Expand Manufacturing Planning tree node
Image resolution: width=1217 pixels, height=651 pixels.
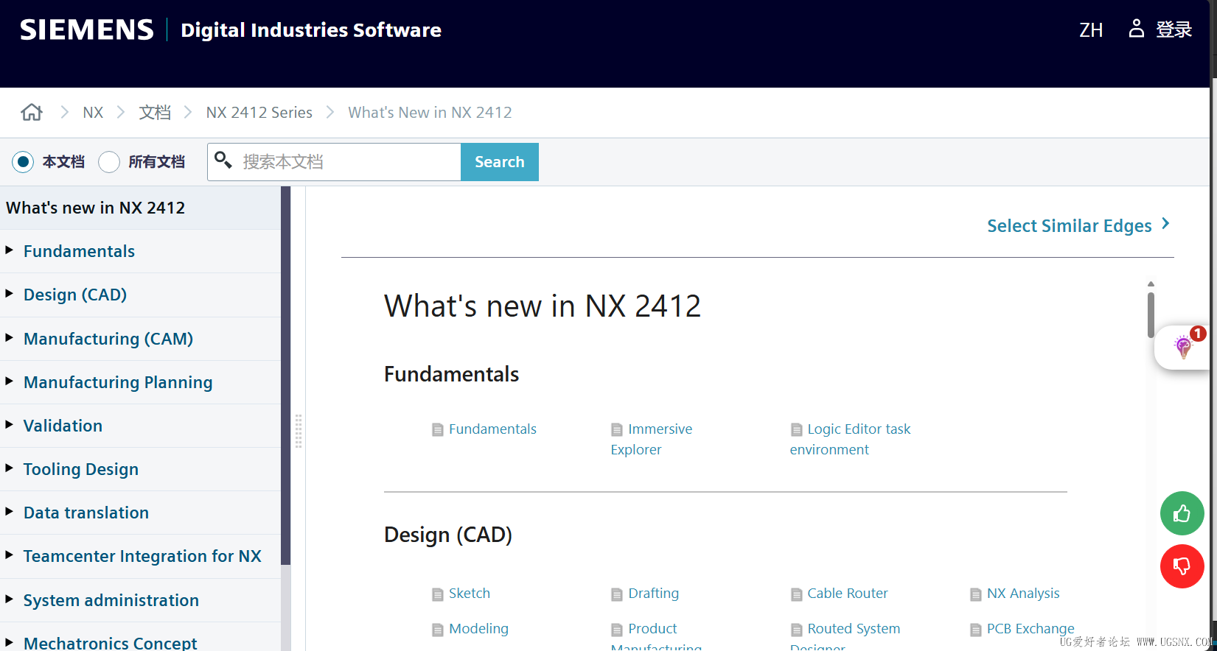(10, 381)
